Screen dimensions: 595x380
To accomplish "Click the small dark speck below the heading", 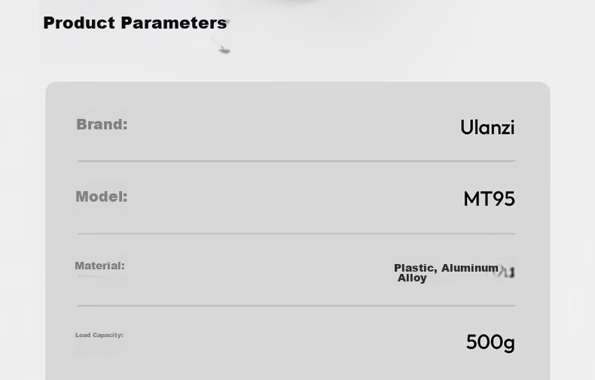I will point(224,50).
